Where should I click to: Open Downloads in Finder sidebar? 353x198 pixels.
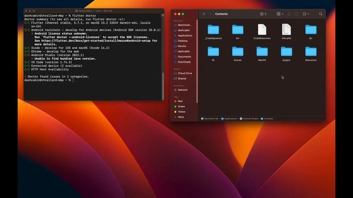point(183,62)
